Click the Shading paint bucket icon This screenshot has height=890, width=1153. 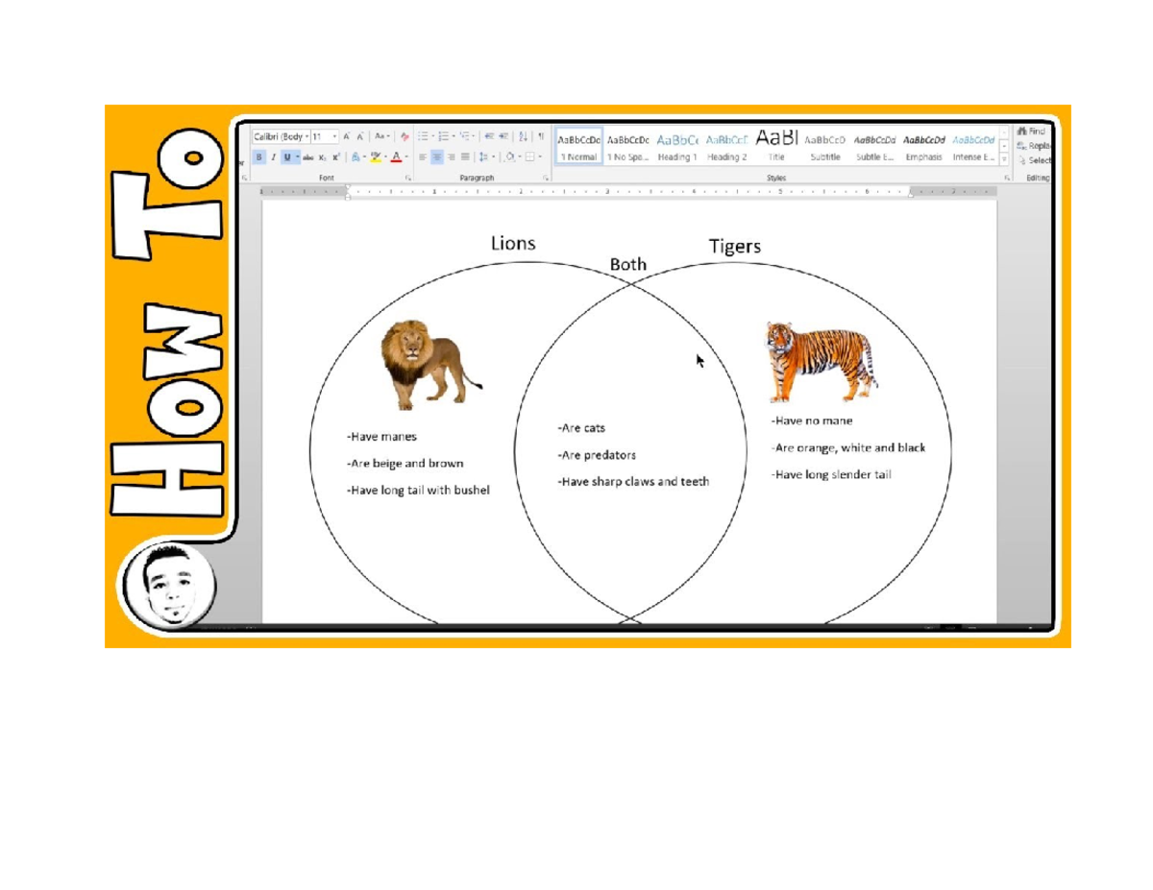coord(509,156)
